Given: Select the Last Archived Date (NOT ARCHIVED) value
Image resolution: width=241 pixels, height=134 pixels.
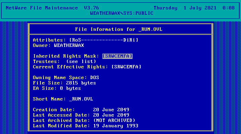Looking at the screenshot, I should pos(114,120).
